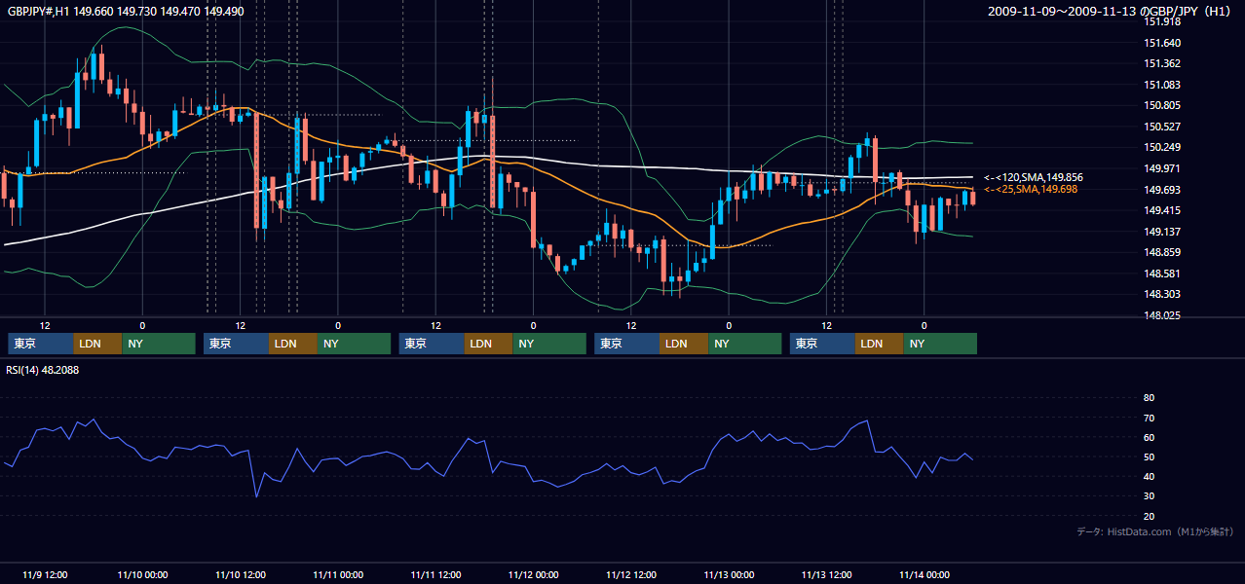
Task: Click 東京 session block above 11/9 12:00
Action: (41, 344)
